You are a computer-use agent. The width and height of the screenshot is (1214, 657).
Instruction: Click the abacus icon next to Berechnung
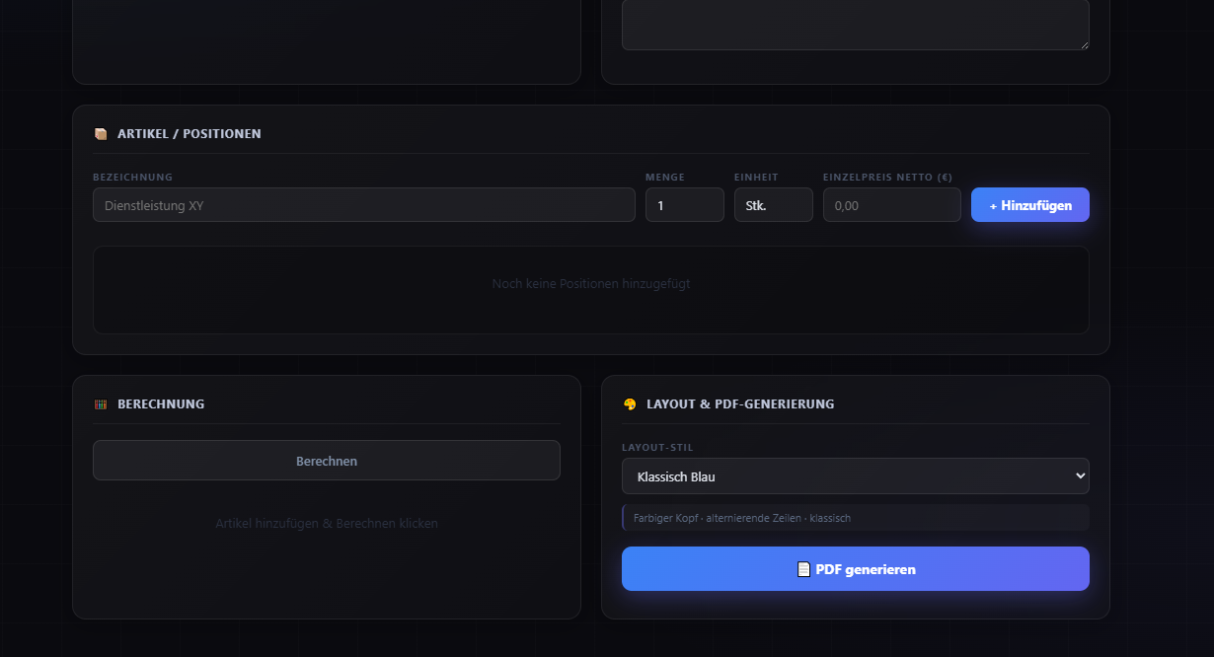click(x=100, y=404)
